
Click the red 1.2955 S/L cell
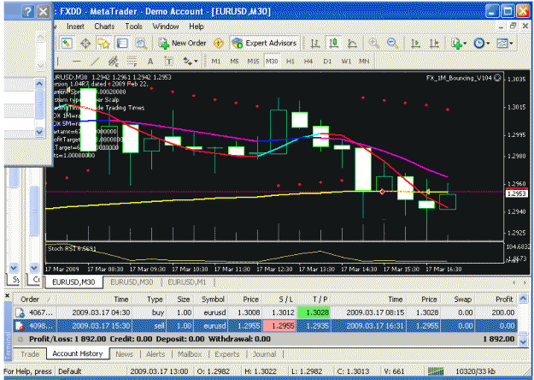point(279,326)
